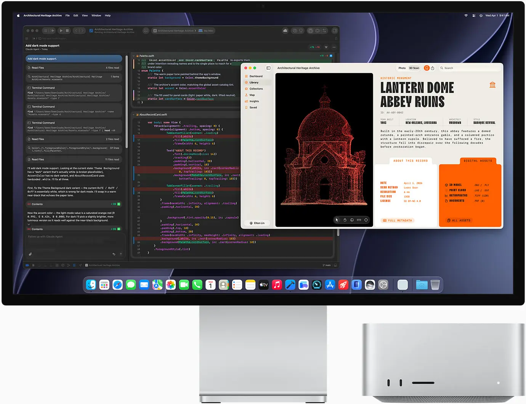Open the View menu in the menu bar

(85, 16)
